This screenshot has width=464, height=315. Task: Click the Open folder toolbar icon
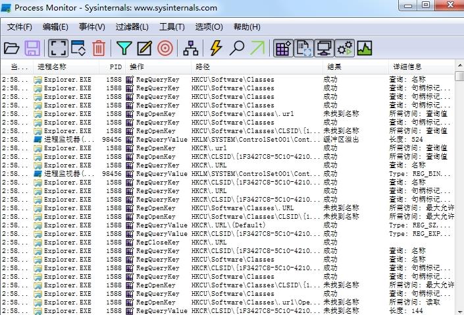pos(12,48)
